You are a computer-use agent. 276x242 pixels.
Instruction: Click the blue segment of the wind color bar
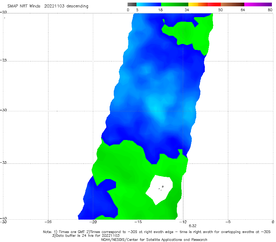click(149, 4)
